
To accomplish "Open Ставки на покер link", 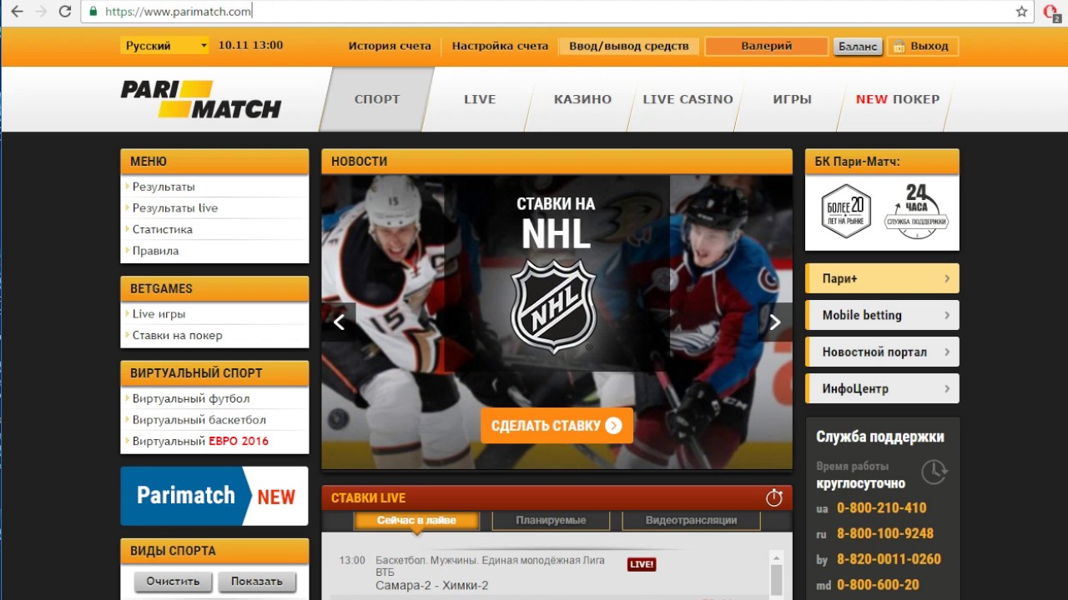I will pyautogui.click(x=178, y=336).
